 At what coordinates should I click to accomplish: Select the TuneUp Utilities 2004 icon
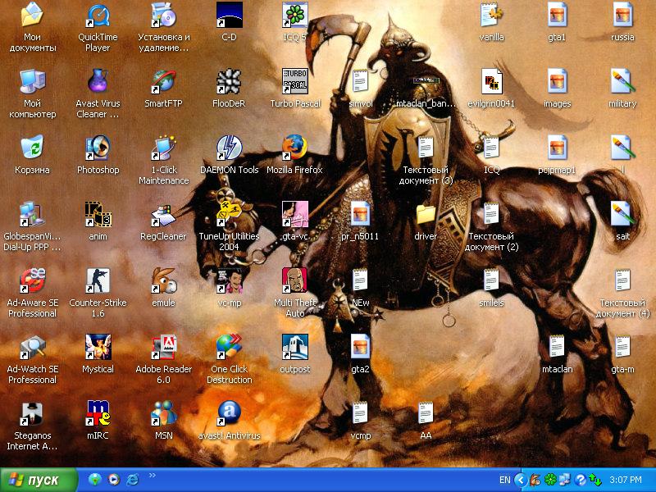(x=229, y=215)
